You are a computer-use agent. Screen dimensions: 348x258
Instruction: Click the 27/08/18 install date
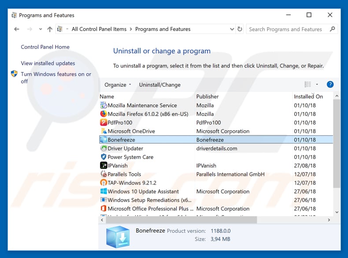[305, 166]
